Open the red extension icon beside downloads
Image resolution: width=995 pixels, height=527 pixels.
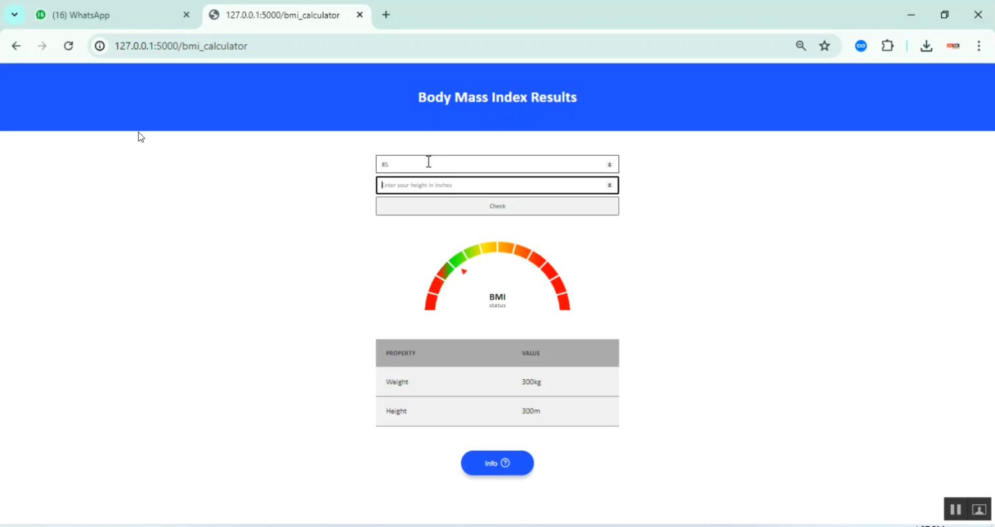coord(953,46)
